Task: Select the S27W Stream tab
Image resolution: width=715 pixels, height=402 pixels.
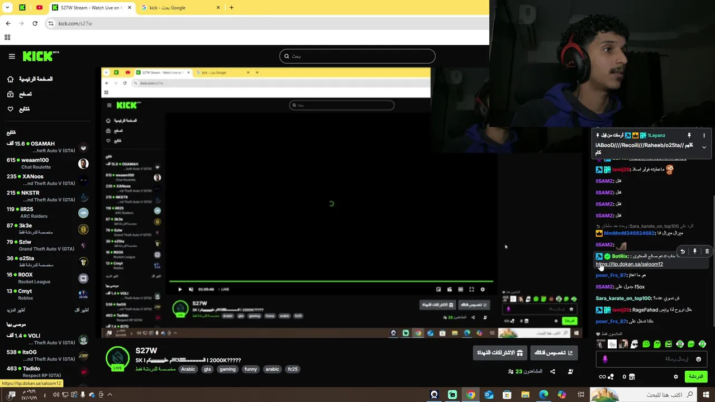Action: point(92,8)
